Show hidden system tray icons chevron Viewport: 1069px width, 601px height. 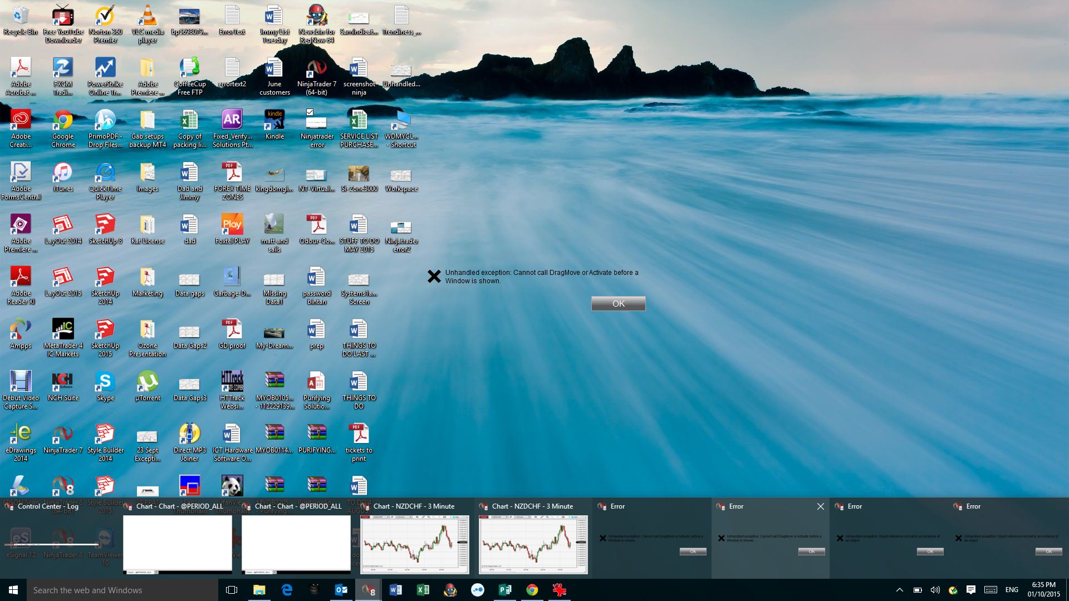click(x=899, y=590)
